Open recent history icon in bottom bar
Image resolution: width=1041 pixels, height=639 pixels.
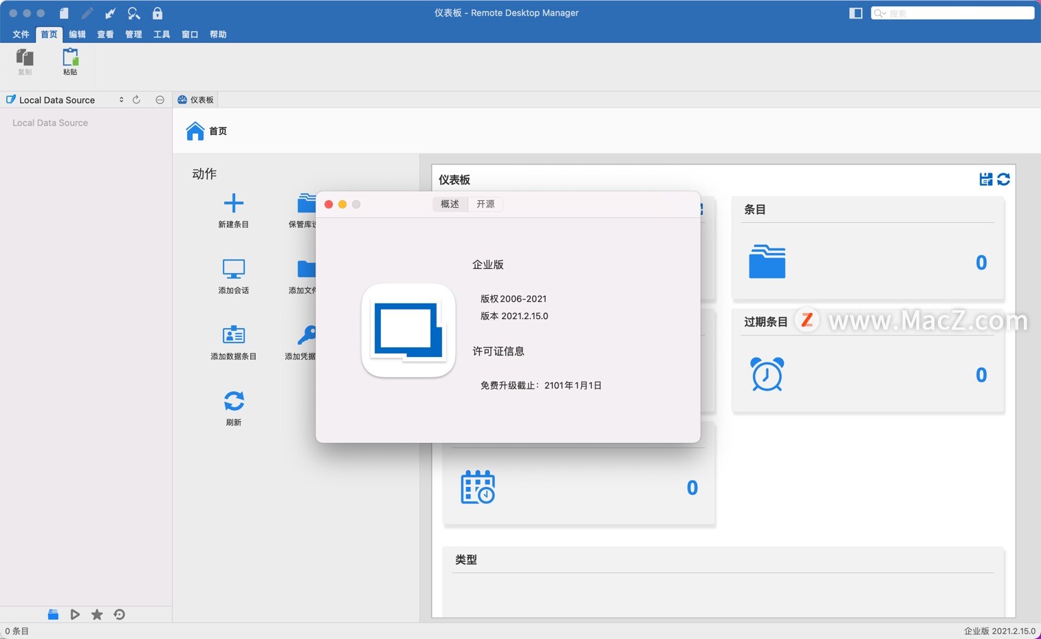tap(119, 614)
